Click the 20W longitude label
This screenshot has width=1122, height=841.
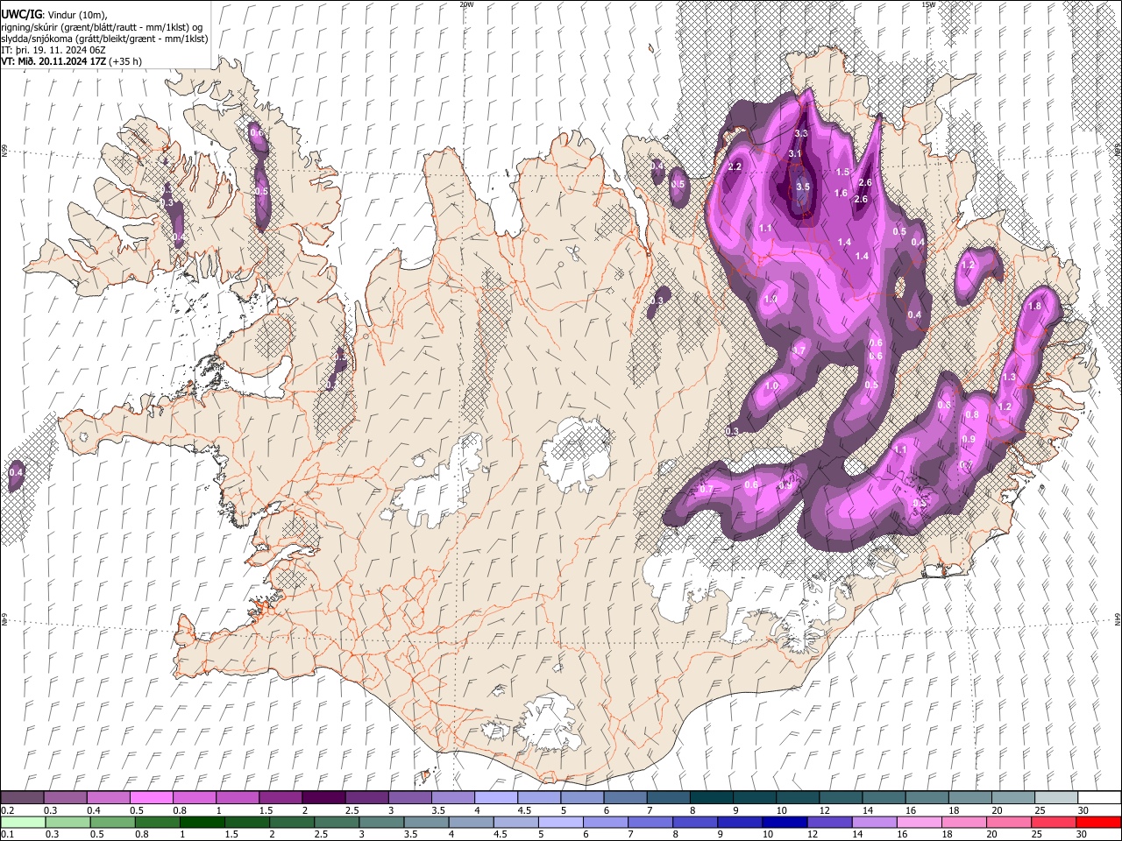point(466,4)
